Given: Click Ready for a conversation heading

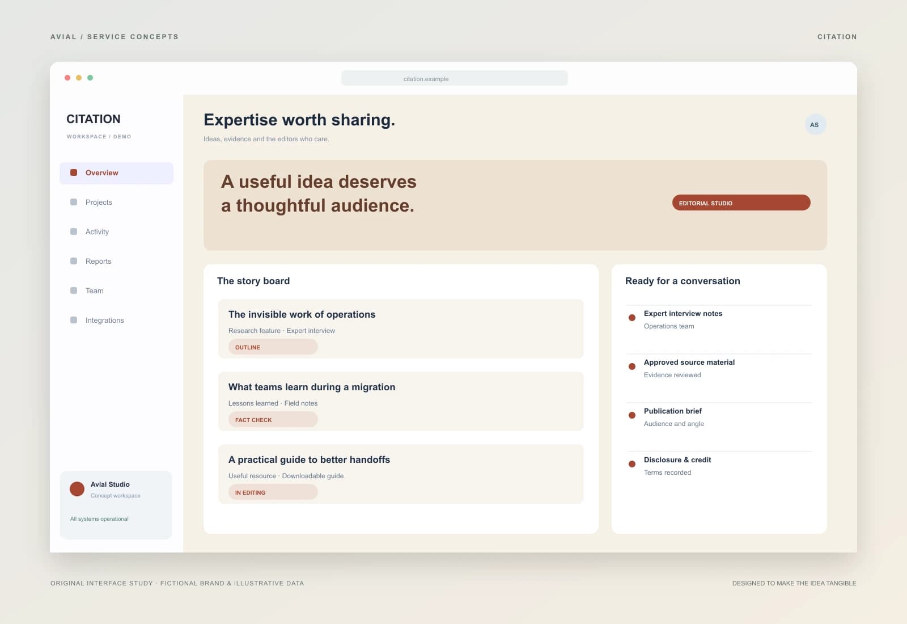Looking at the screenshot, I should (683, 281).
